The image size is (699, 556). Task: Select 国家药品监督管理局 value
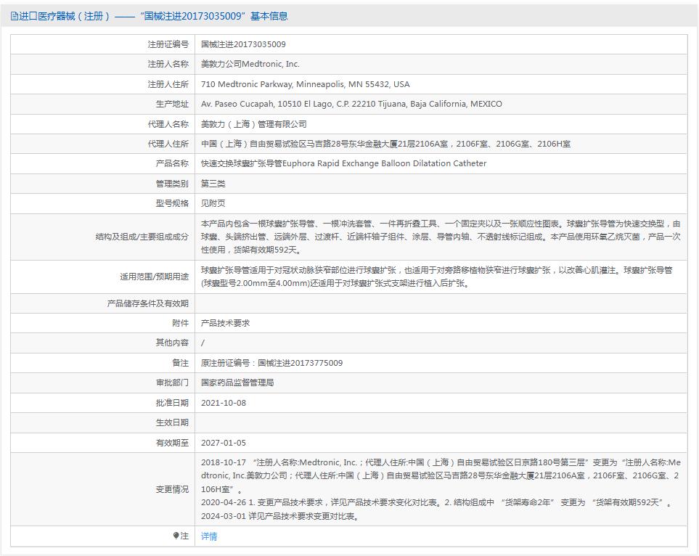pyautogui.click(x=237, y=383)
